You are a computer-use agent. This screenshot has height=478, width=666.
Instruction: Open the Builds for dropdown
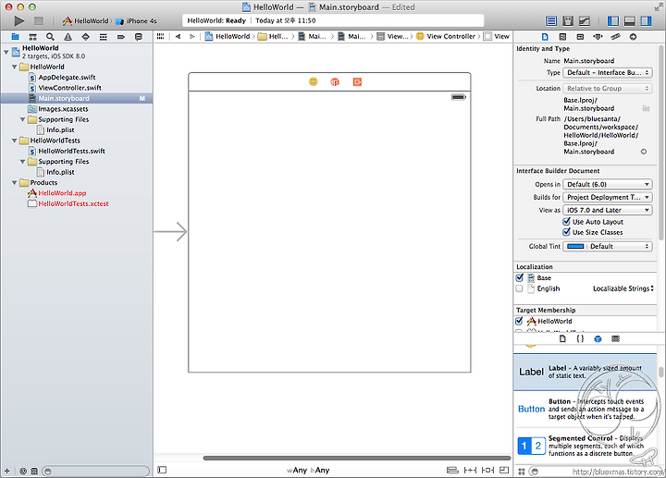608,197
